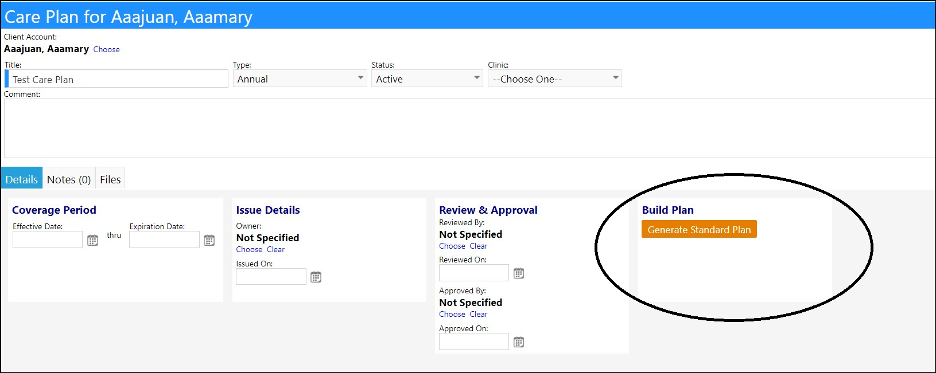Open the Effective Date calendar picker
This screenshot has height=373, width=936.
(x=92, y=241)
